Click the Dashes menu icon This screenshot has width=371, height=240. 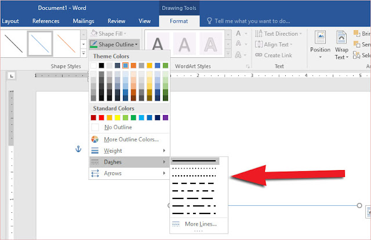coord(95,162)
